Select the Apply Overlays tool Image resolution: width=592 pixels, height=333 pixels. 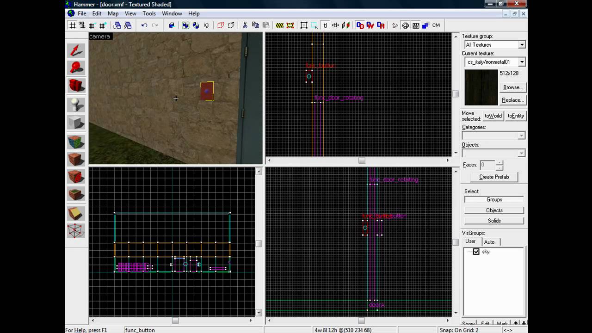(76, 194)
